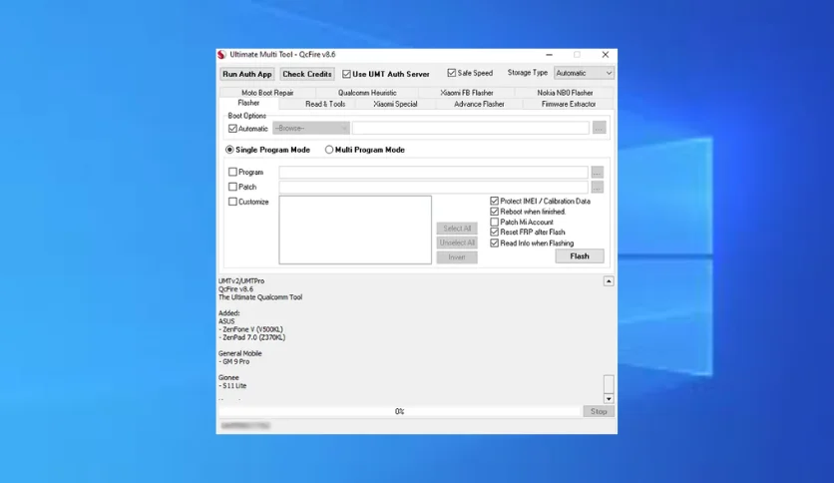Click the Stop button
The height and width of the screenshot is (483, 834).
coord(599,412)
